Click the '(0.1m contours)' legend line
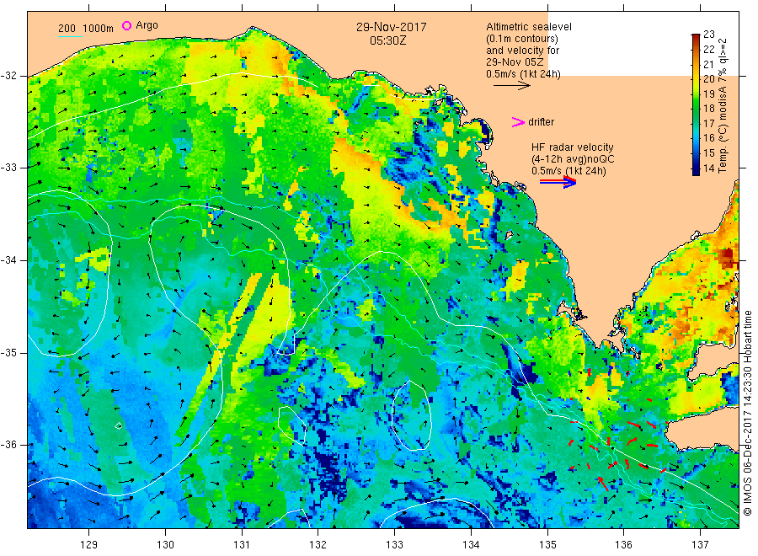 pos(522,39)
